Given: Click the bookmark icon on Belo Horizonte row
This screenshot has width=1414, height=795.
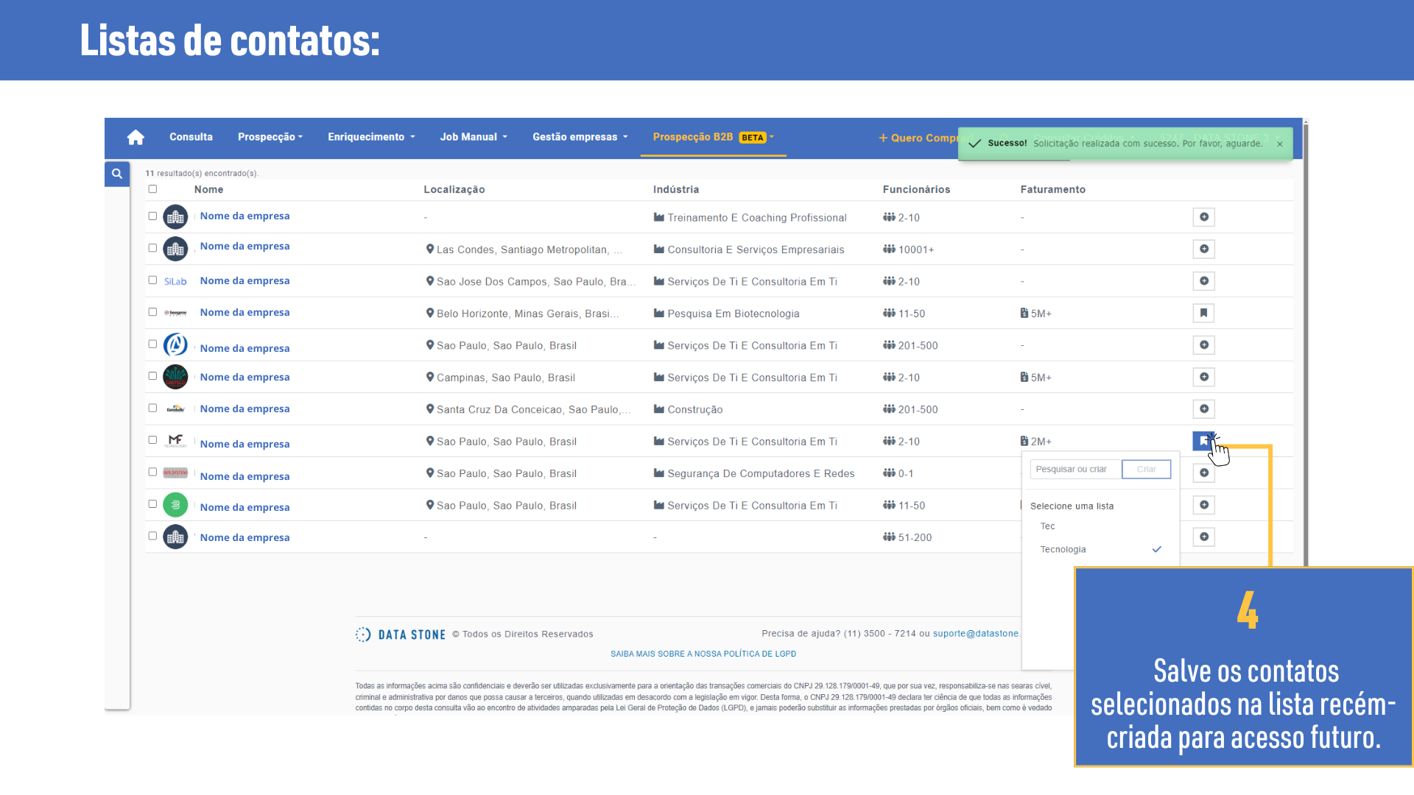Looking at the screenshot, I should point(1203,313).
